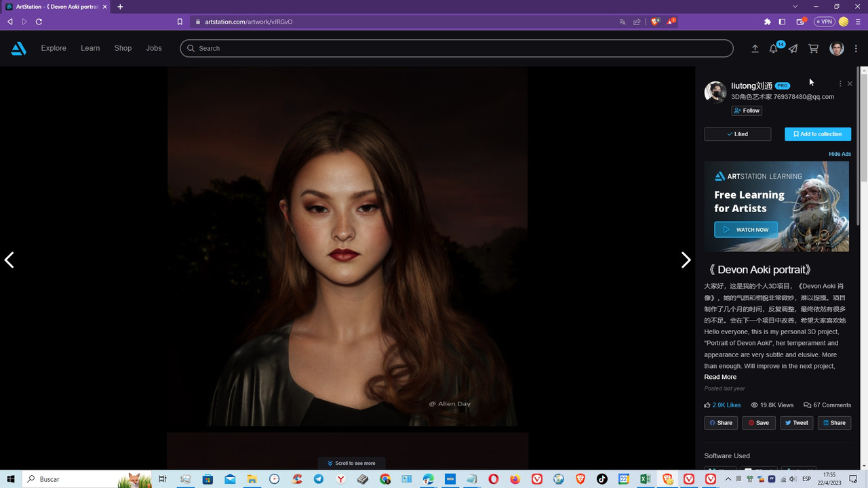Image resolution: width=868 pixels, height=488 pixels.
Task: Toggle the Liked button
Action: coord(737,134)
